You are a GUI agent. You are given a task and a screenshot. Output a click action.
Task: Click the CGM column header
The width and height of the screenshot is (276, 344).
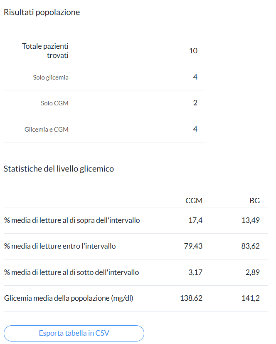click(194, 200)
